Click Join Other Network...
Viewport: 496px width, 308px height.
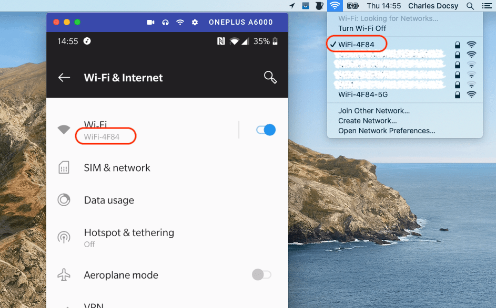pyautogui.click(x=374, y=111)
